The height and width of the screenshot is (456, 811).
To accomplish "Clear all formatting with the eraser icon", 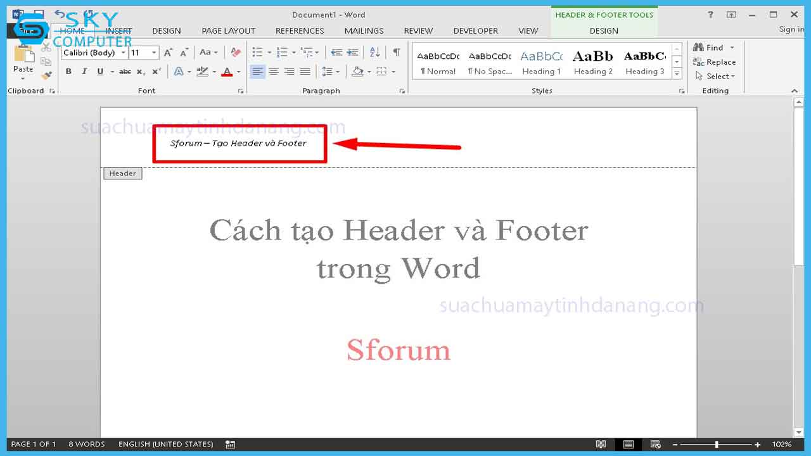I will pyautogui.click(x=236, y=53).
